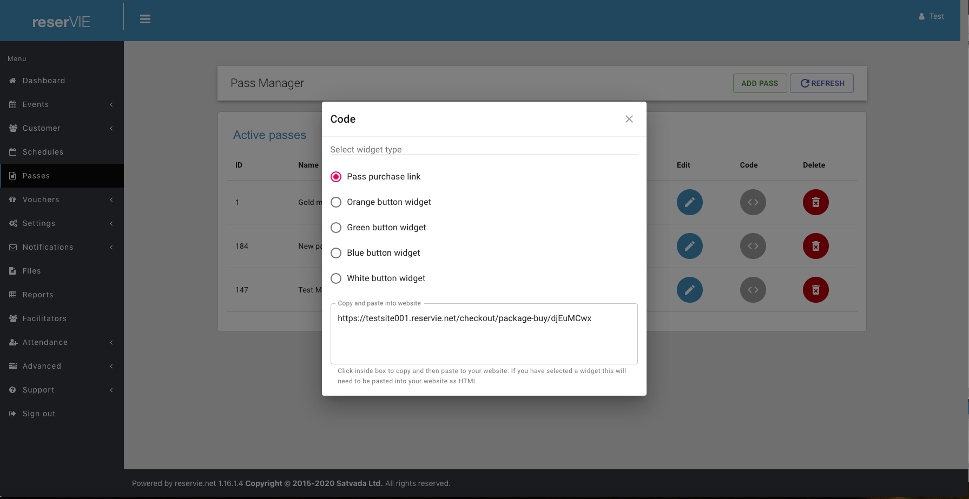Open the code widget for pass 184
This screenshot has height=499, width=969.
pyautogui.click(x=753, y=246)
